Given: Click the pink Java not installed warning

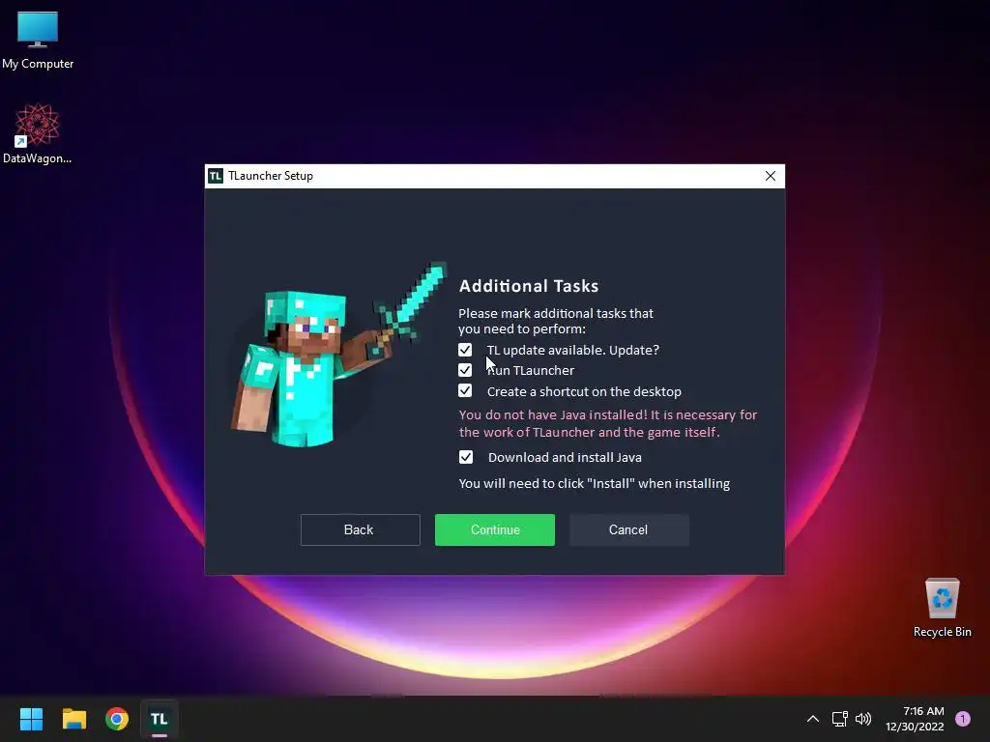Looking at the screenshot, I should click(608, 423).
